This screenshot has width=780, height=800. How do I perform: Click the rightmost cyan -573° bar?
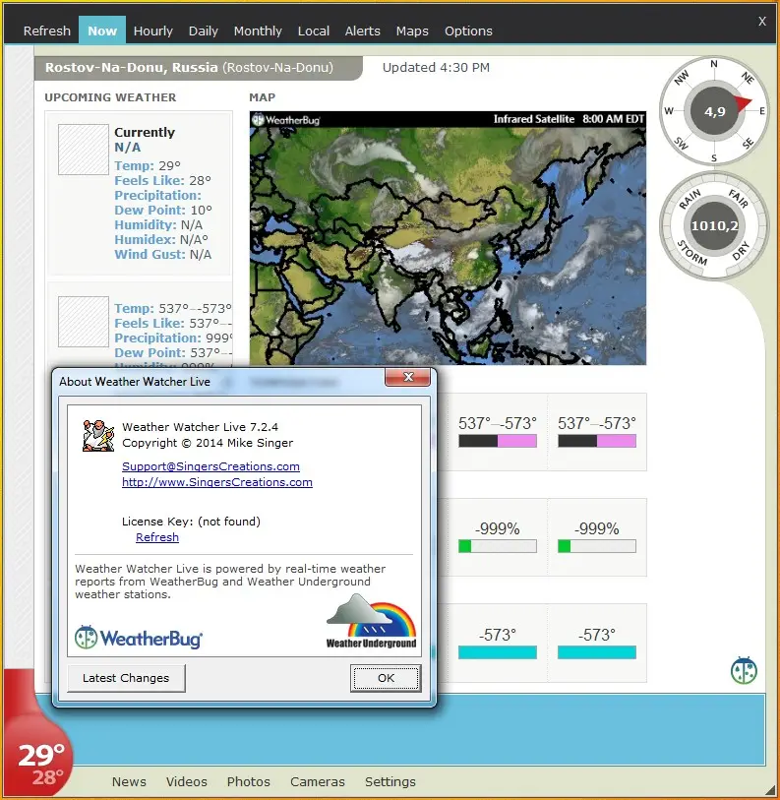(597, 652)
